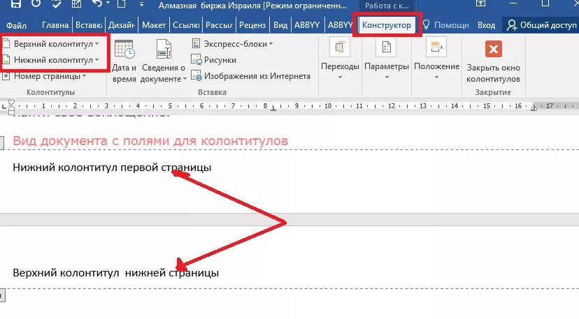Image resolution: width=579 pixels, height=319 pixels.
Task: Open the Рецензирование tab
Action: (x=252, y=25)
